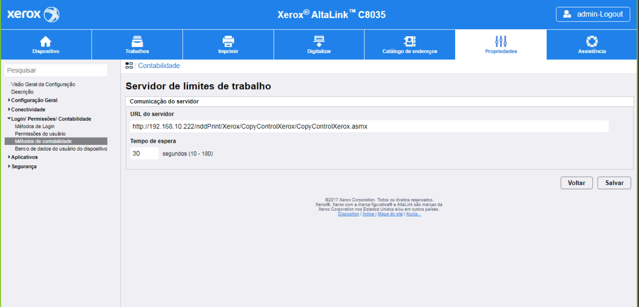The width and height of the screenshot is (639, 307).
Task: Click the URL do servidor field
Action: click(x=369, y=126)
